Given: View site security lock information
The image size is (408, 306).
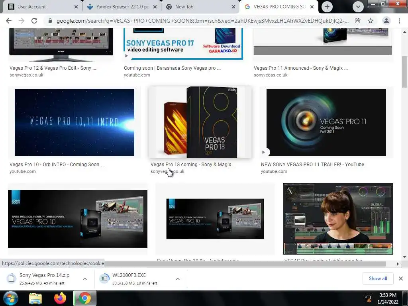Looking at the screenshot, I should (50, 21).
